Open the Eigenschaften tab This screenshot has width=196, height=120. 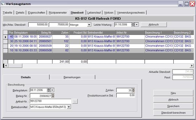36,13
